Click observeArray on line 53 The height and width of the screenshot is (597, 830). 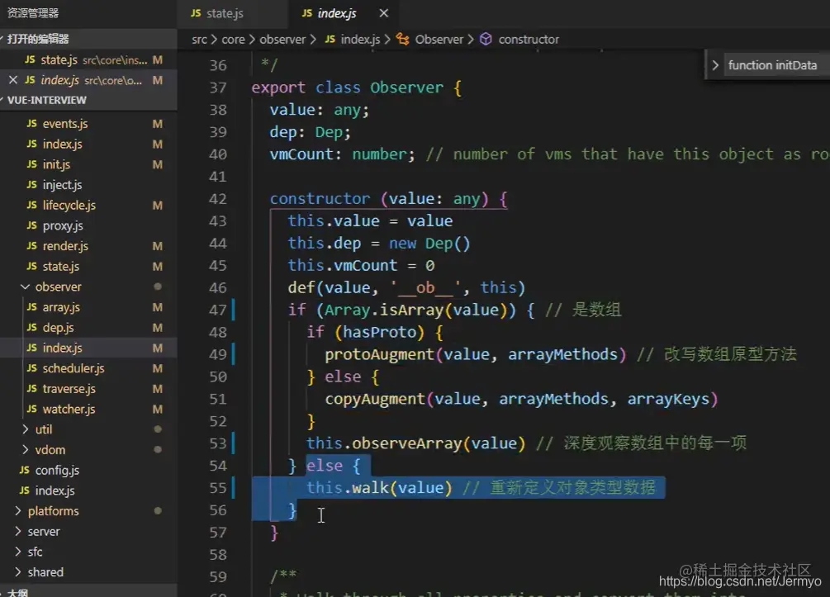point(406,443)
